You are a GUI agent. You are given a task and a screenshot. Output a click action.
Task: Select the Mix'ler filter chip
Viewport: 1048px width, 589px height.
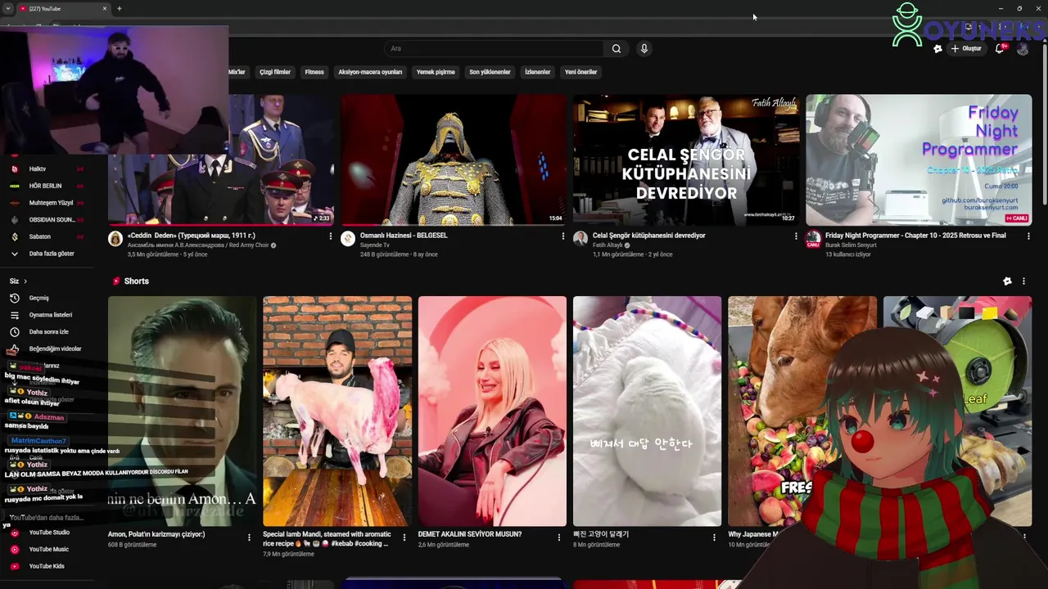[237, 72]
